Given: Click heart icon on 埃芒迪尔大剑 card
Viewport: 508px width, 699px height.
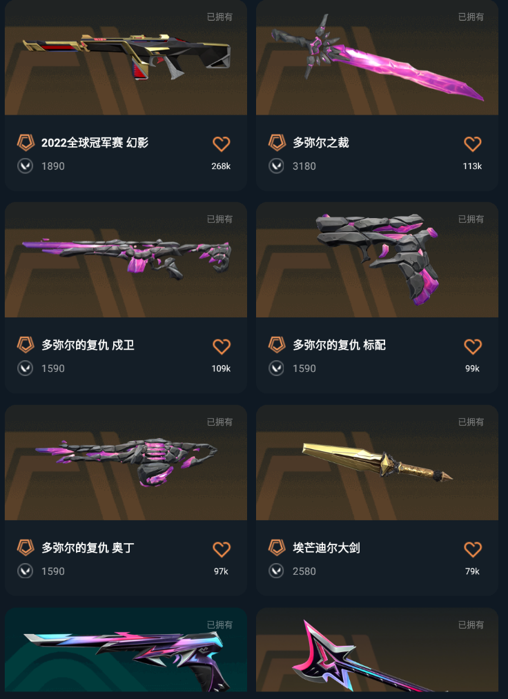Looking at the screenshot, I should [472, 549].
